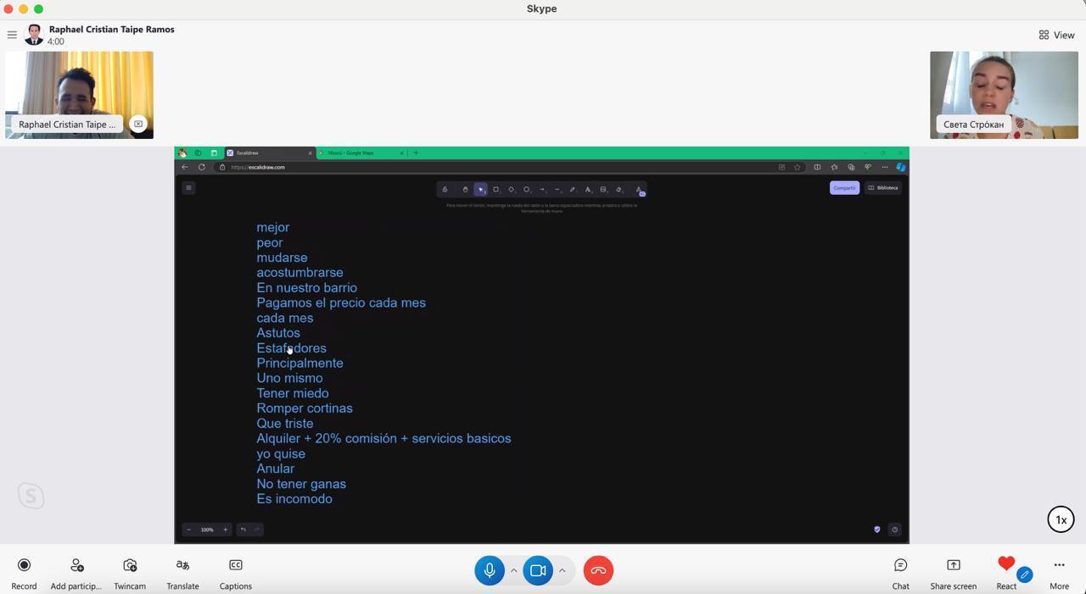Select the Excalidraw rectangle tool
Image resolution: width=1086 pixels, height=594 pixels.
(496, 189)
